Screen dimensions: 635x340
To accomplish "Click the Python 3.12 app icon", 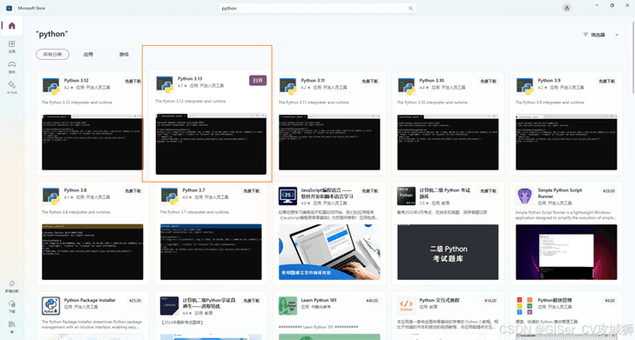I will click(x=51, y=86).
